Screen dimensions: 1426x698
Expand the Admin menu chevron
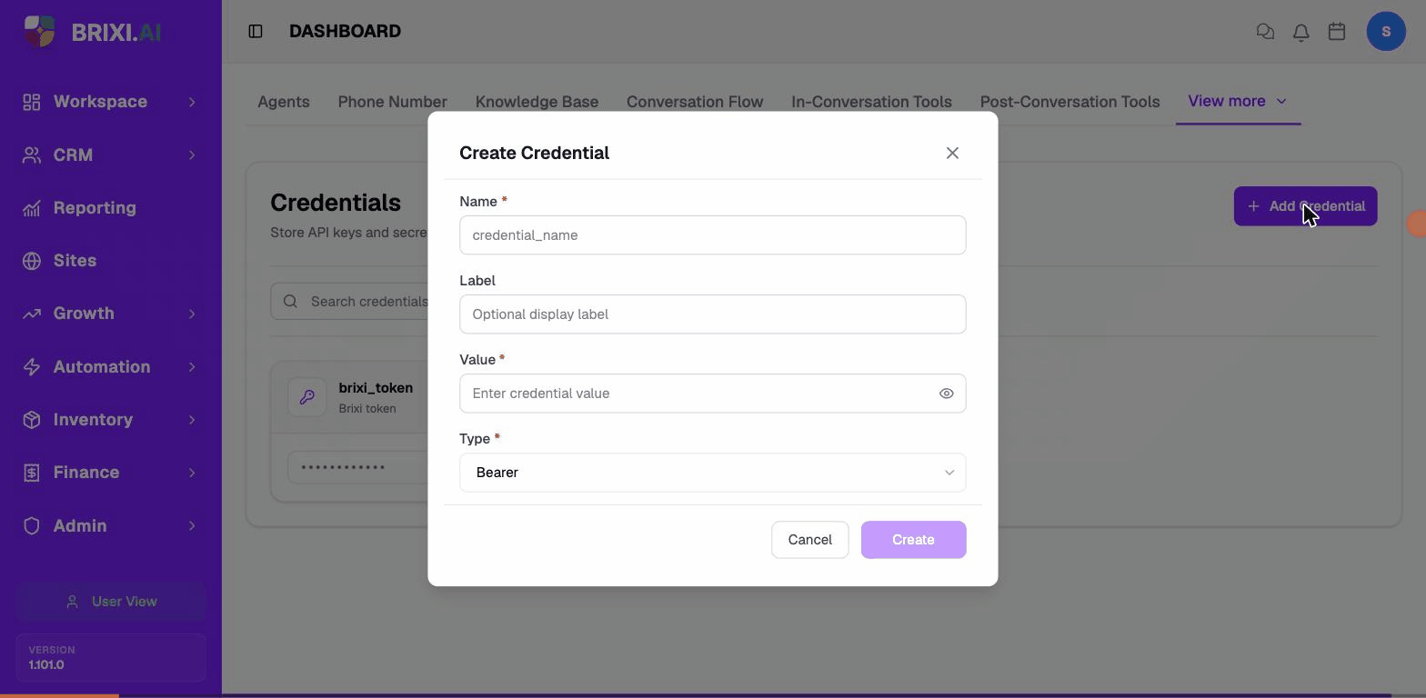click(x=192, y=526)
